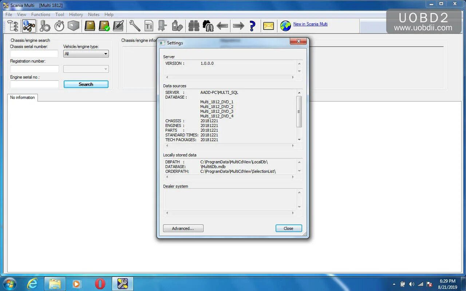
Task: Click the Search button
Action: click(86, 84)
